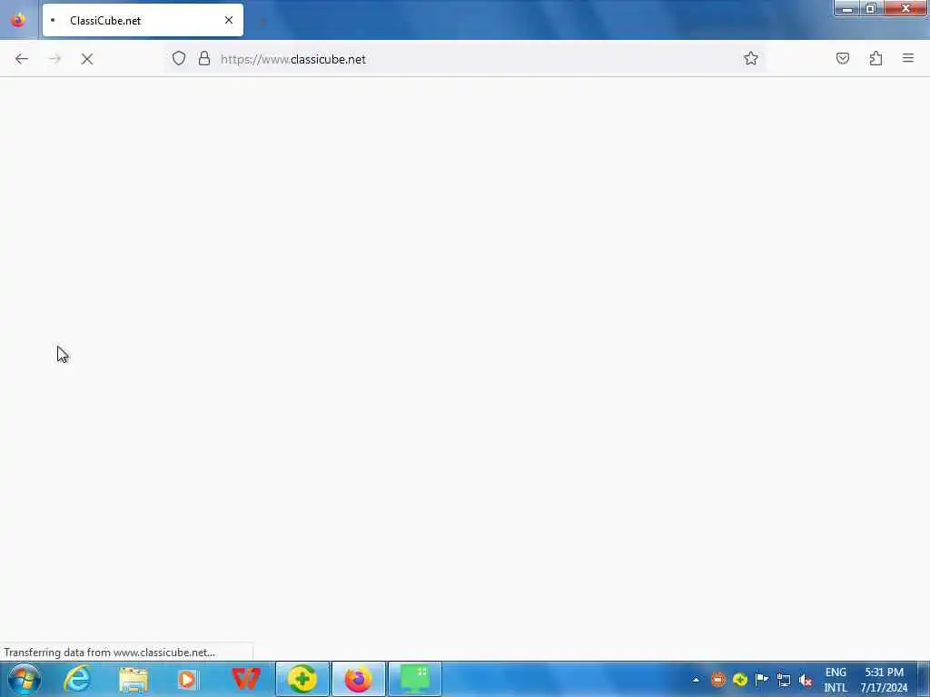Switch to Firefox taskbar button
Image resolution: width=930 pixels, height=697 pixels.
pyautogui.click(x=358, y=679)
